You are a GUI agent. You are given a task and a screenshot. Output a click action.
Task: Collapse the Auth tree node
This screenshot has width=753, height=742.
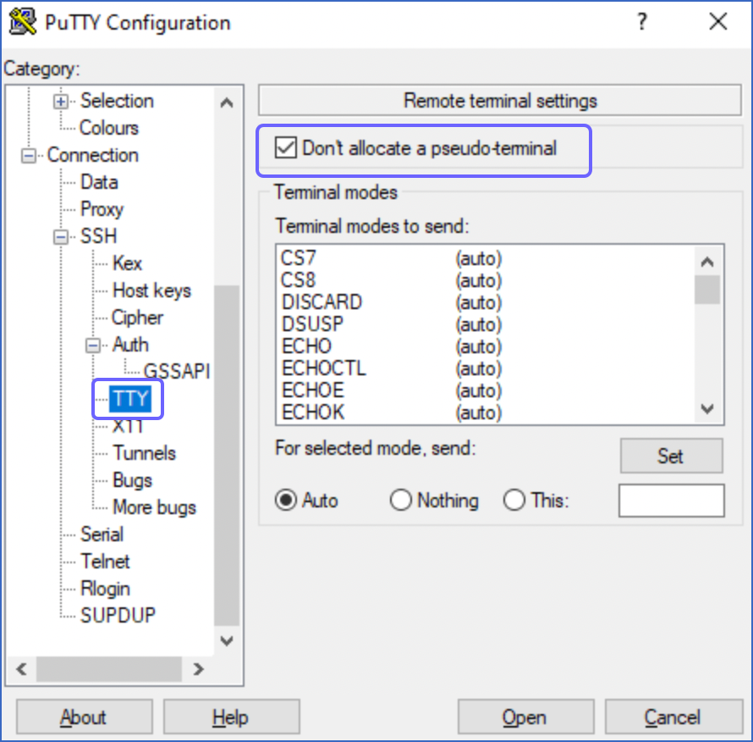tap(91, 345)
